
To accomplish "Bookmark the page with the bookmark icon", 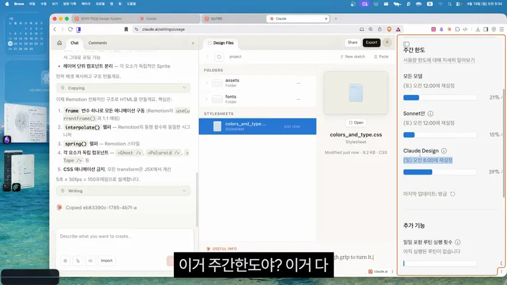I will (x=126, y=29).
